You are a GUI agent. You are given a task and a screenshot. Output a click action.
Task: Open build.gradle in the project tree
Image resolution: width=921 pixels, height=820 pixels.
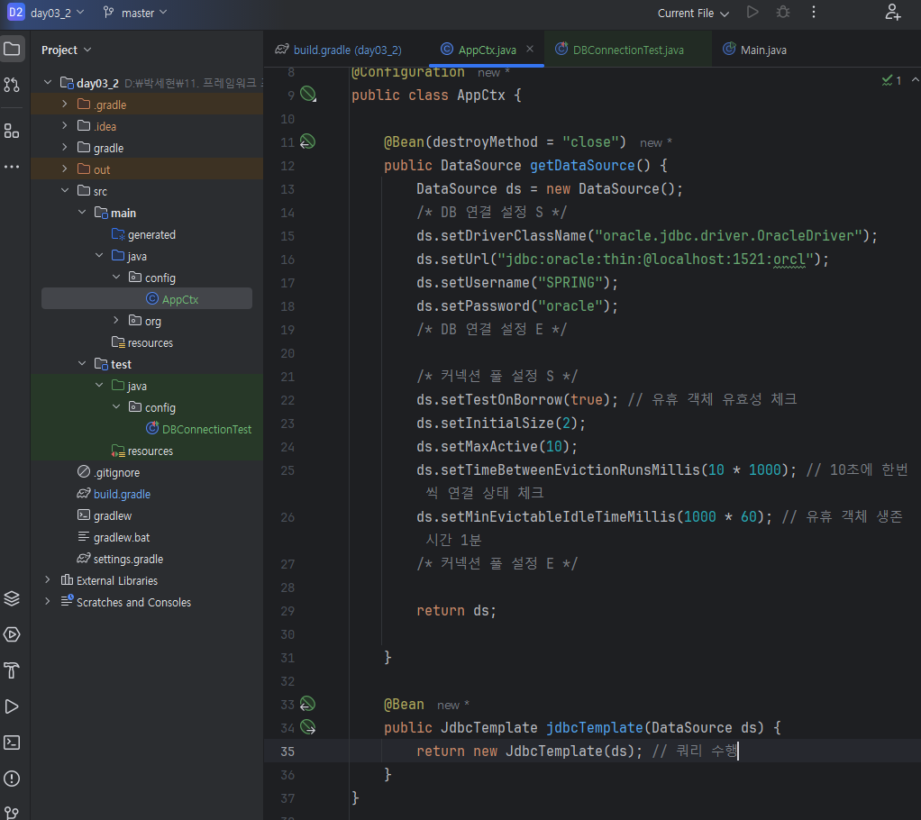click(122, 494)
